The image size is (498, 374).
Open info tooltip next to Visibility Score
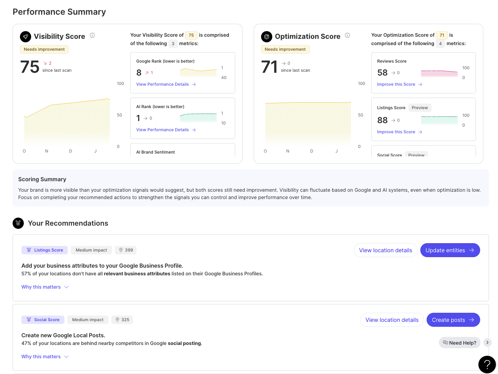(x=92, y=35)
